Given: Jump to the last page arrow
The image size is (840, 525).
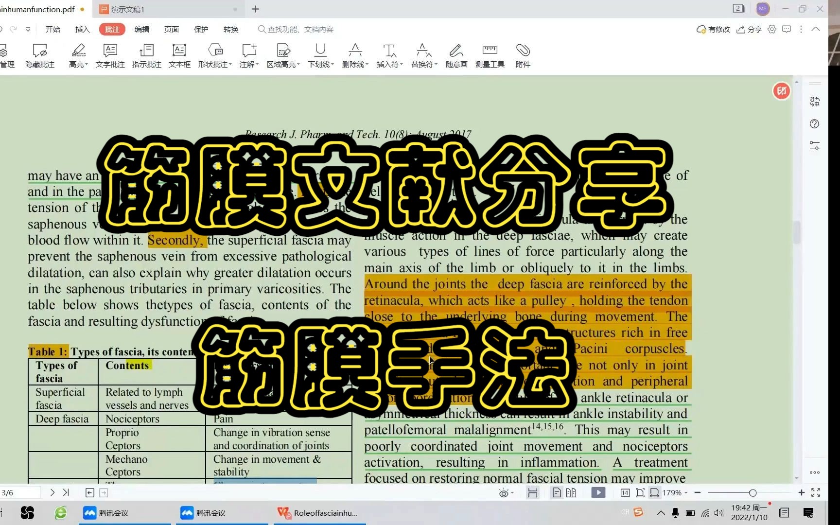Looking at the screenshot, I should coord(66,492).
